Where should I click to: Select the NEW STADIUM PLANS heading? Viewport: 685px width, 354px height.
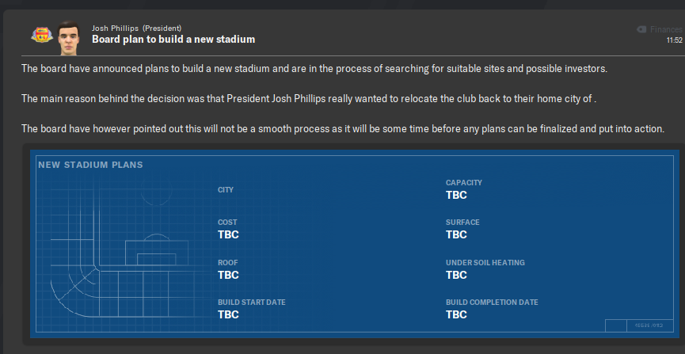90,165
